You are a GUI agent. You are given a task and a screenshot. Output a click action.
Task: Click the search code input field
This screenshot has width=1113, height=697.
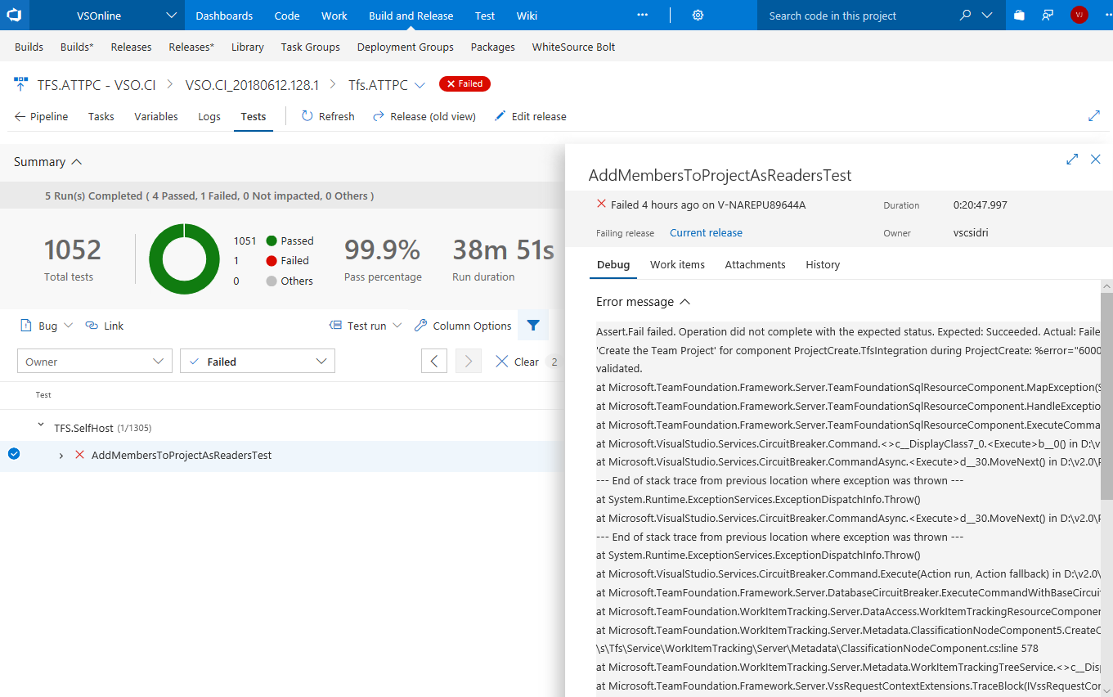[x=850, y=16]
